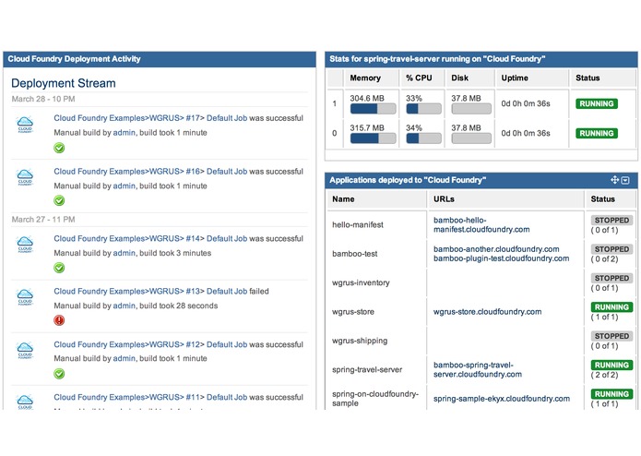641x456 pixels.
Task: Open wgrus-store.cloudfoundry.com URL
Action: (487, 312)
